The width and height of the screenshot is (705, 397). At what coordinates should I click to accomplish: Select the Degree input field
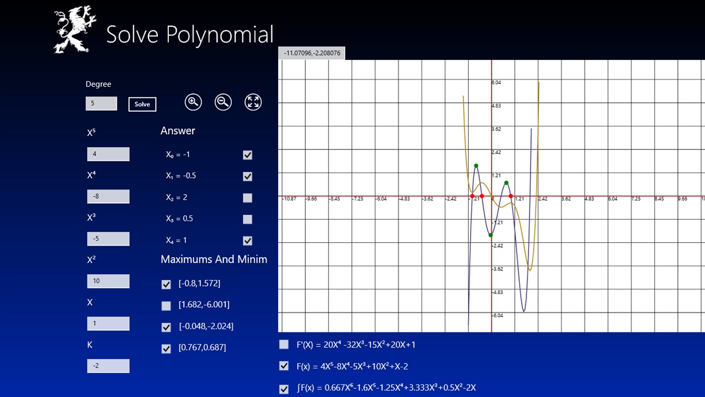[x=101, y=103]
